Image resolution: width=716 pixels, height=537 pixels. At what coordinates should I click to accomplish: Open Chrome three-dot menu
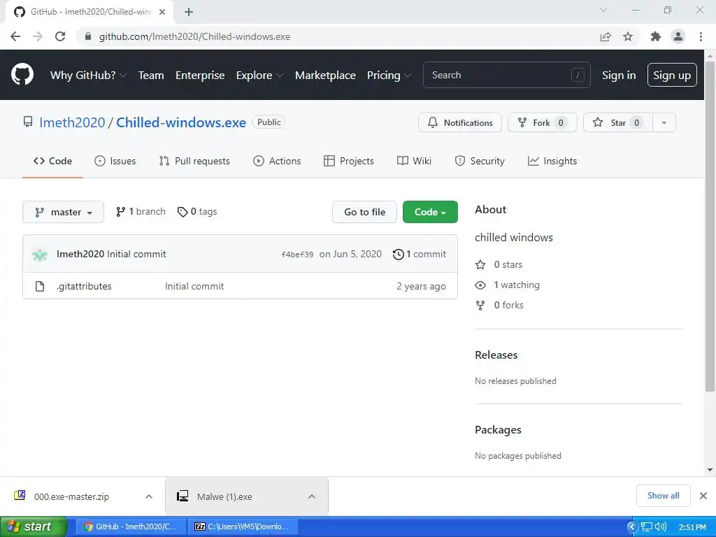pos(701,36)
